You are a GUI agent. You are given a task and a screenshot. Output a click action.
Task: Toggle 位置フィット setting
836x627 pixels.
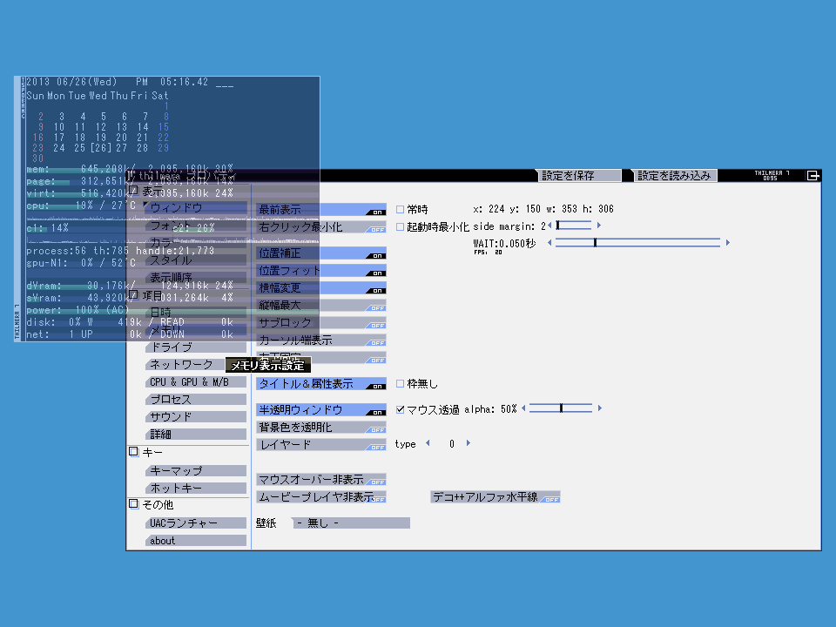[321, 270]
